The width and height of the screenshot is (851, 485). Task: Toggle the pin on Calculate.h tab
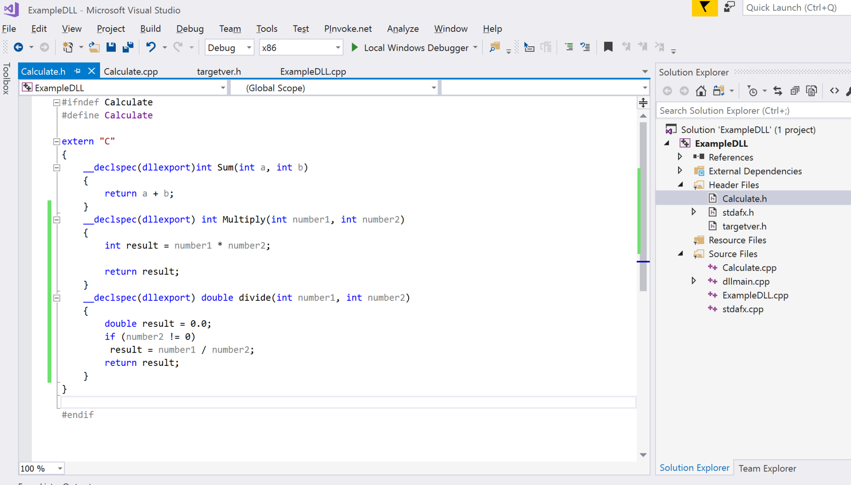(x=77, y=71)
